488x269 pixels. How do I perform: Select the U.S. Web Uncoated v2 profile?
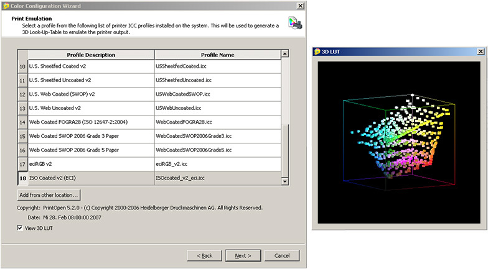[x=91, y=108]
